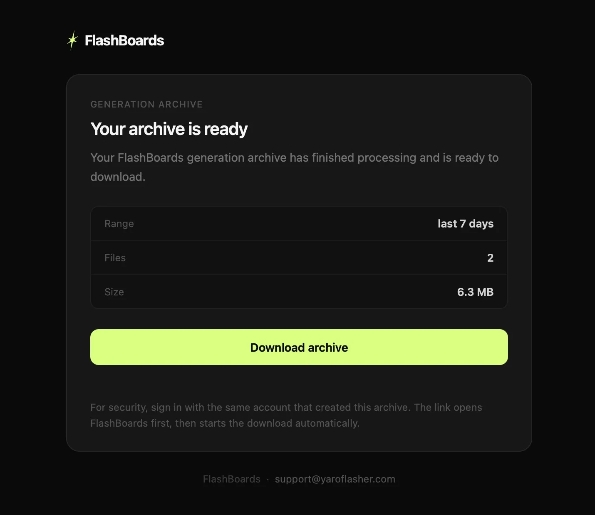Click the "Your archive is ready" heading
The image size is (595, 515).
point(169,129)
